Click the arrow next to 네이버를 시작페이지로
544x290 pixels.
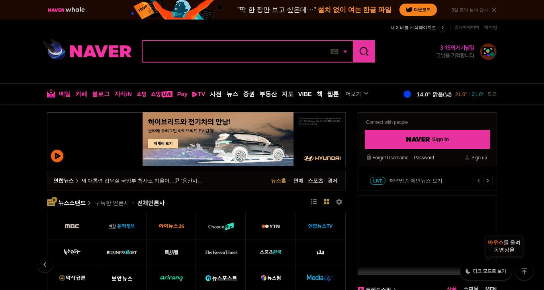pos(442,27)
